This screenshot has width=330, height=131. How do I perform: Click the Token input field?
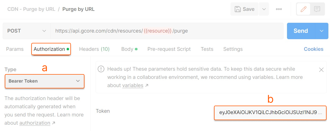click(270, 112)
